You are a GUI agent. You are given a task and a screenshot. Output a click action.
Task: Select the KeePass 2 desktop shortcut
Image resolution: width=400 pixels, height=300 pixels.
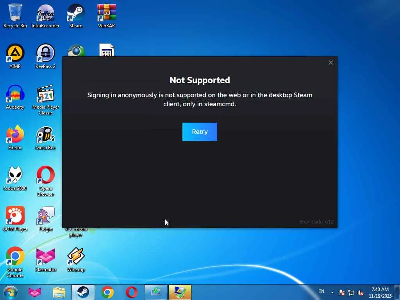(x=45, y=56)
